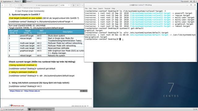Open the PDF viewer search tool
The width and height of the screenshot is (198, 111).
click(21, 5)
